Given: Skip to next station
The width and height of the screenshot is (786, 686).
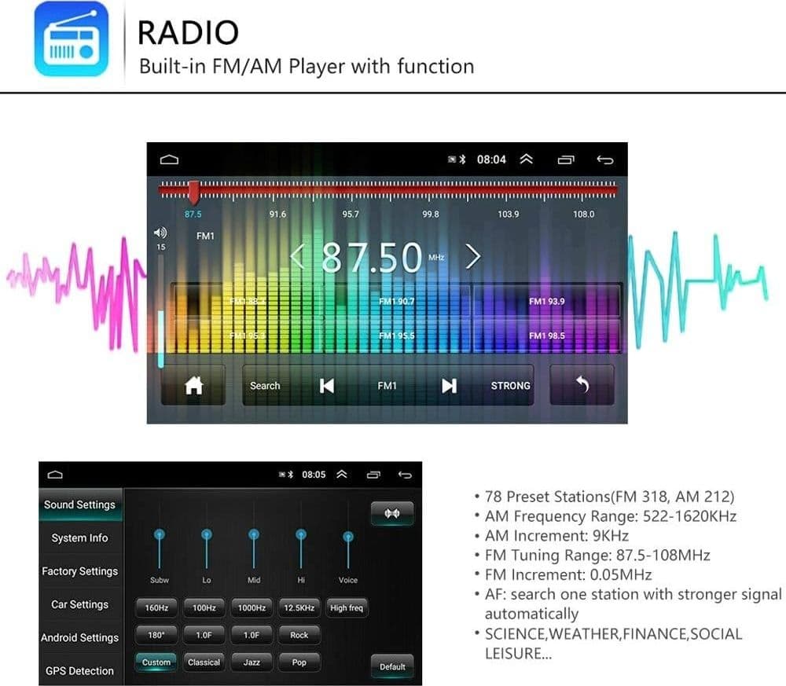Looking at the screenshot, I should (449, 386).
